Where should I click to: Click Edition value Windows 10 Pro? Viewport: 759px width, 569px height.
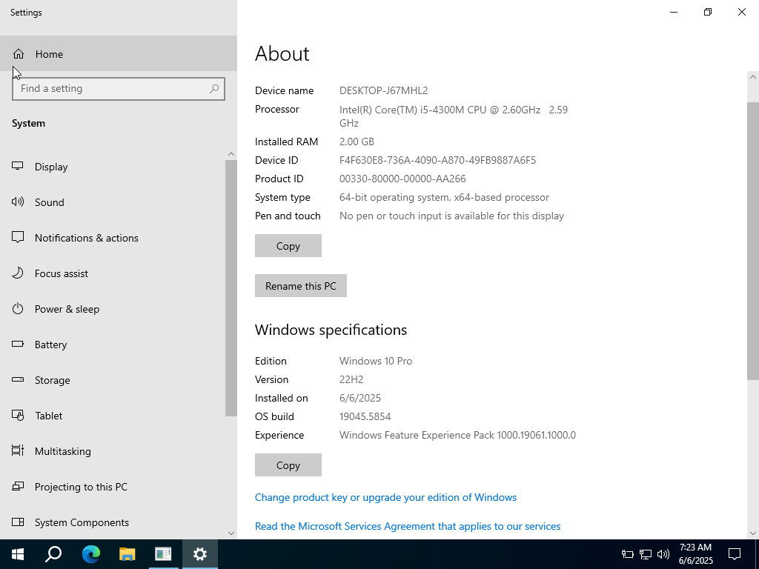[x=376, y=361]
